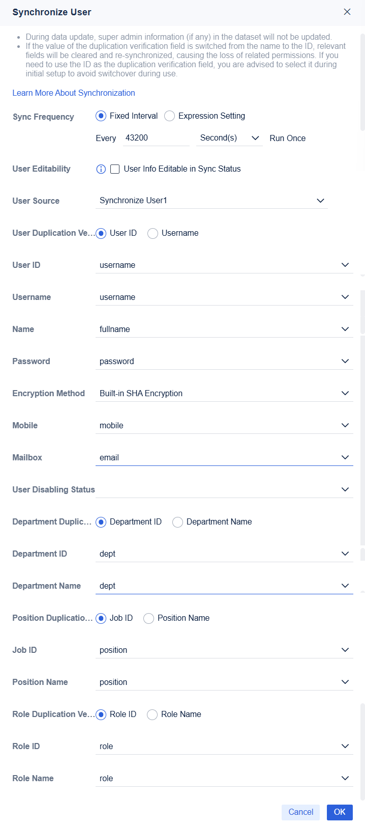Image resolution: width=365 pixels, height=826 pixels.
Task: Click the Run Once option
Action: [x=287, y=137]
